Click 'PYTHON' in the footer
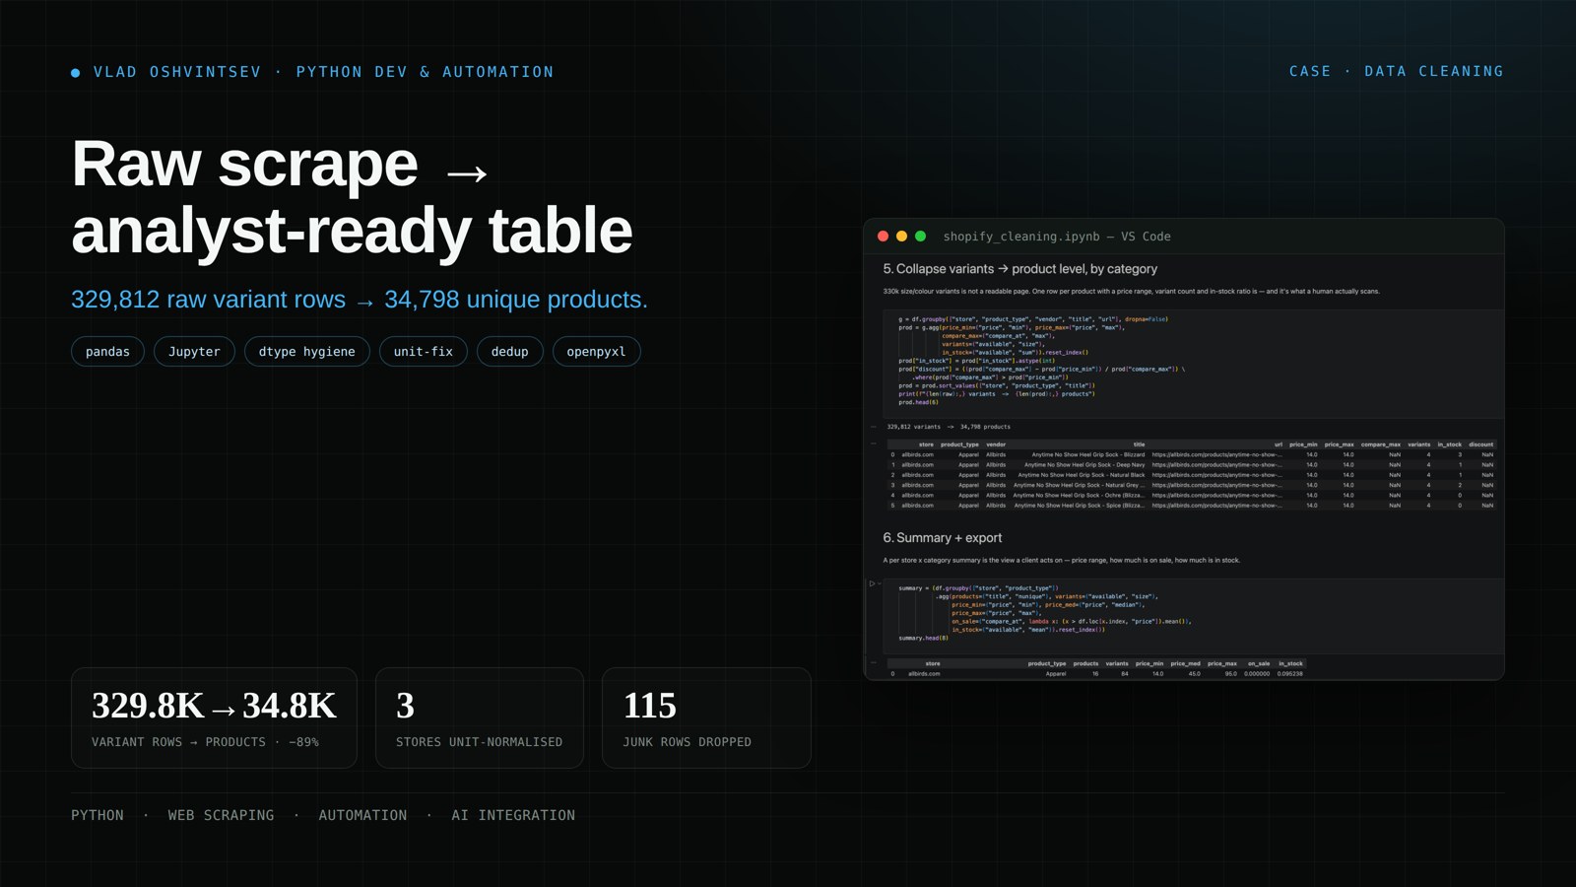This screenshot has height=887, width=1576. [98, 815]
